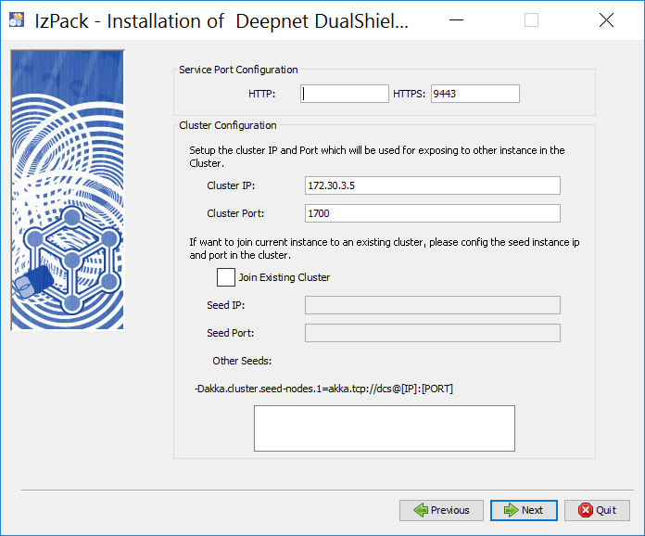
Task: Click the green right arrow icon on Next
Action: pos(509,510)
